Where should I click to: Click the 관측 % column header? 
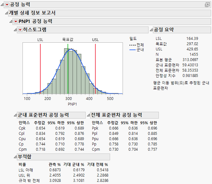(55, 164)
